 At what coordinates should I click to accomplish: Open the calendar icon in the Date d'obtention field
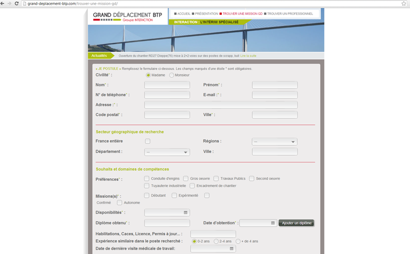273,223
